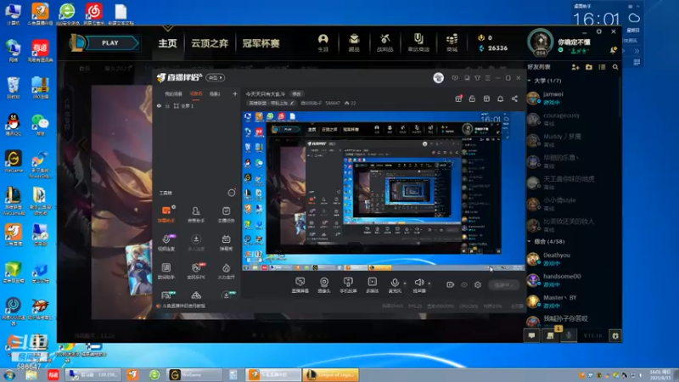
Task: Open the loot hammer icon in League top bar
Action: point(384,42)
